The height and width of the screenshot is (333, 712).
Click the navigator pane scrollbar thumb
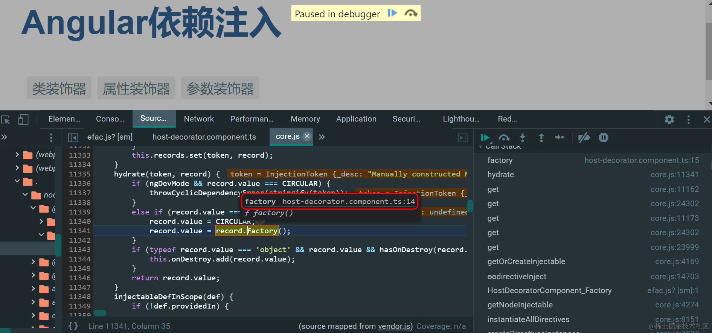[58, 245]
